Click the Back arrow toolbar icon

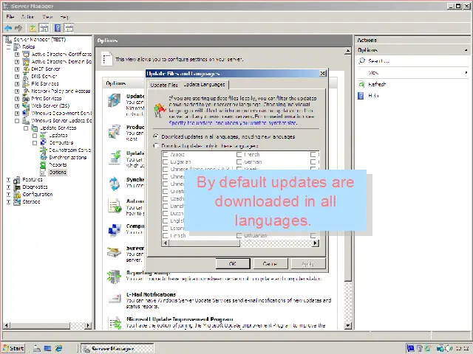(x=8, y=28)
